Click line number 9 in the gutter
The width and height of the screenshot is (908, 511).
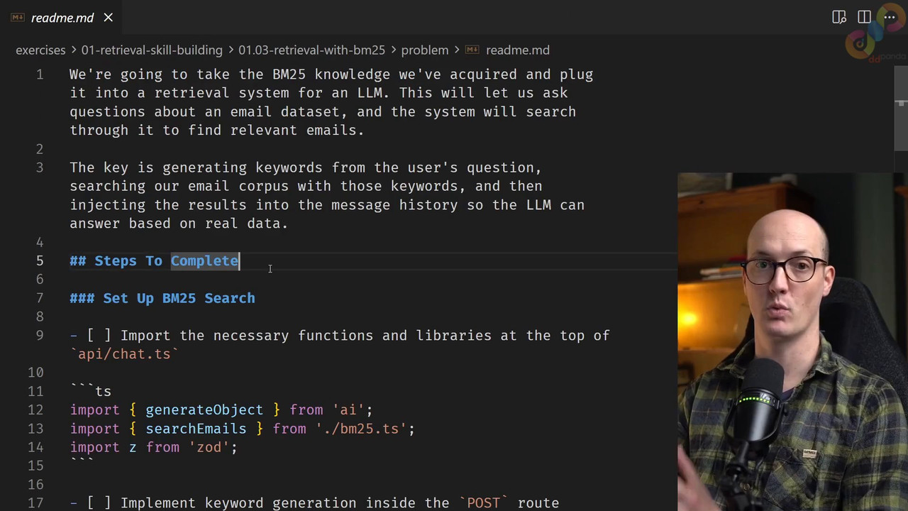(40, 336)
